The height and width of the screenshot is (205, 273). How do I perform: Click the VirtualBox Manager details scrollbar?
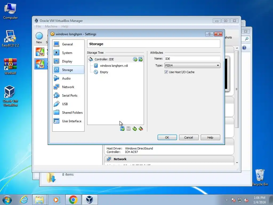[237, 89]
